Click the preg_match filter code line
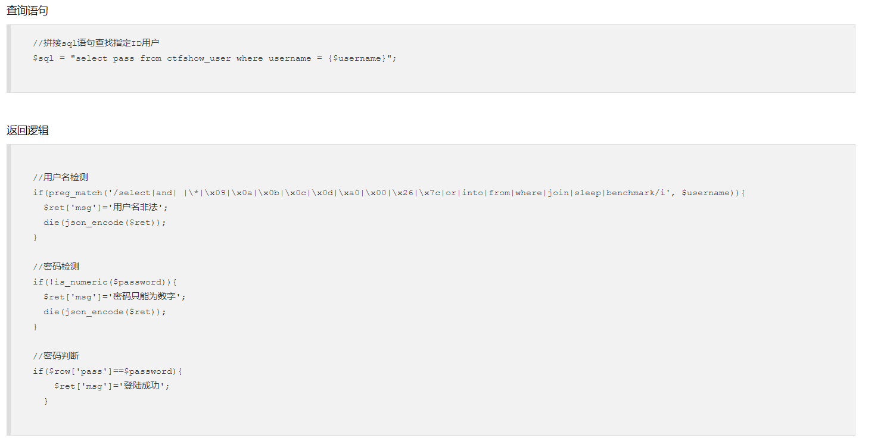Screen dimensions: 887x441 [x=389, y=193]
